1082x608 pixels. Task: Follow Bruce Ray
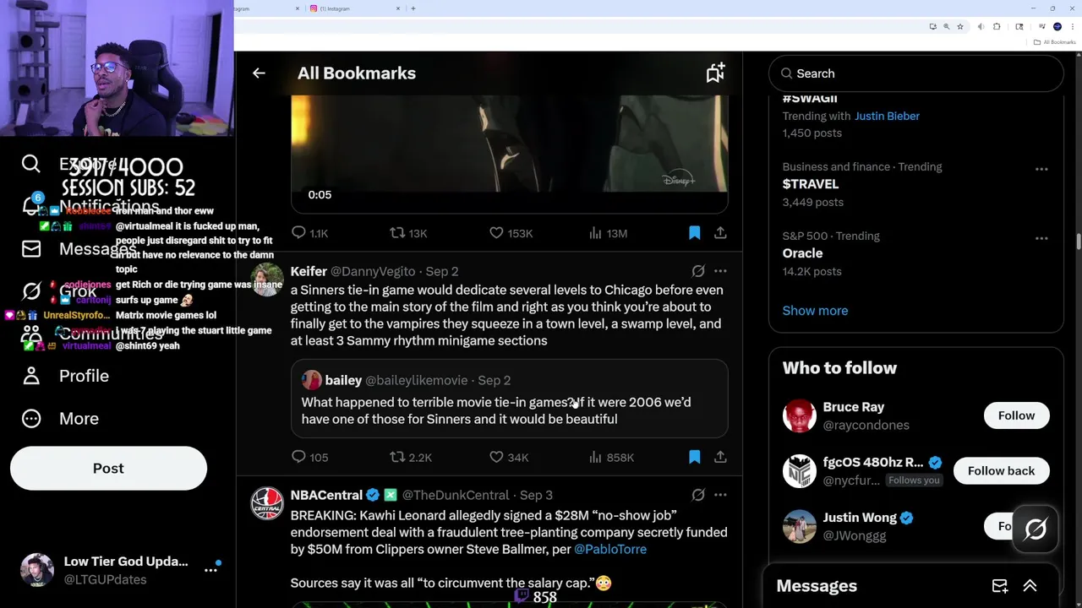click(1016, 415)
